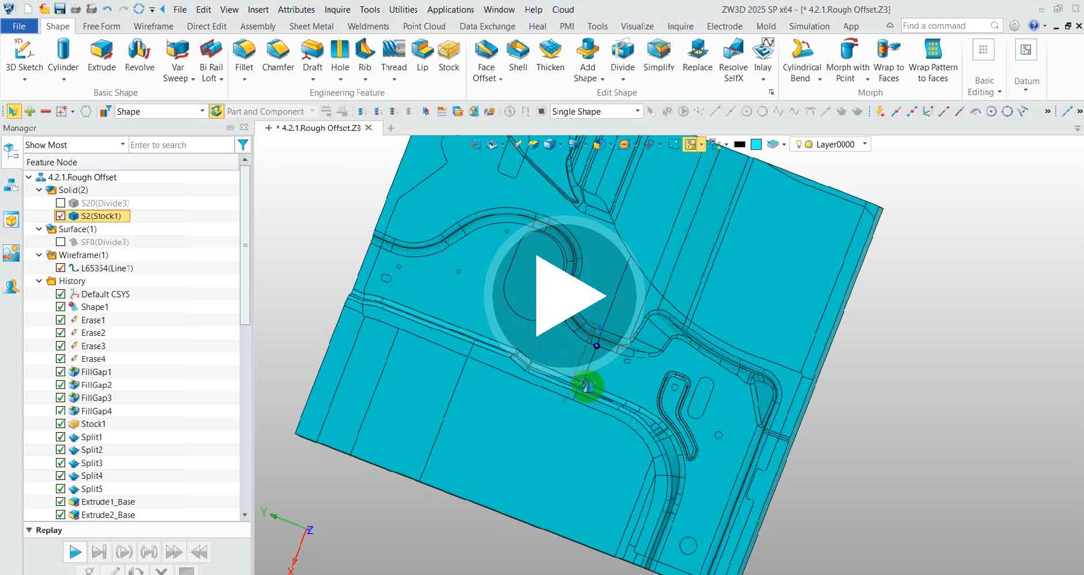Choose the Chamfer tool
The width and height of the screenshot is (1084, 575).
278,56
